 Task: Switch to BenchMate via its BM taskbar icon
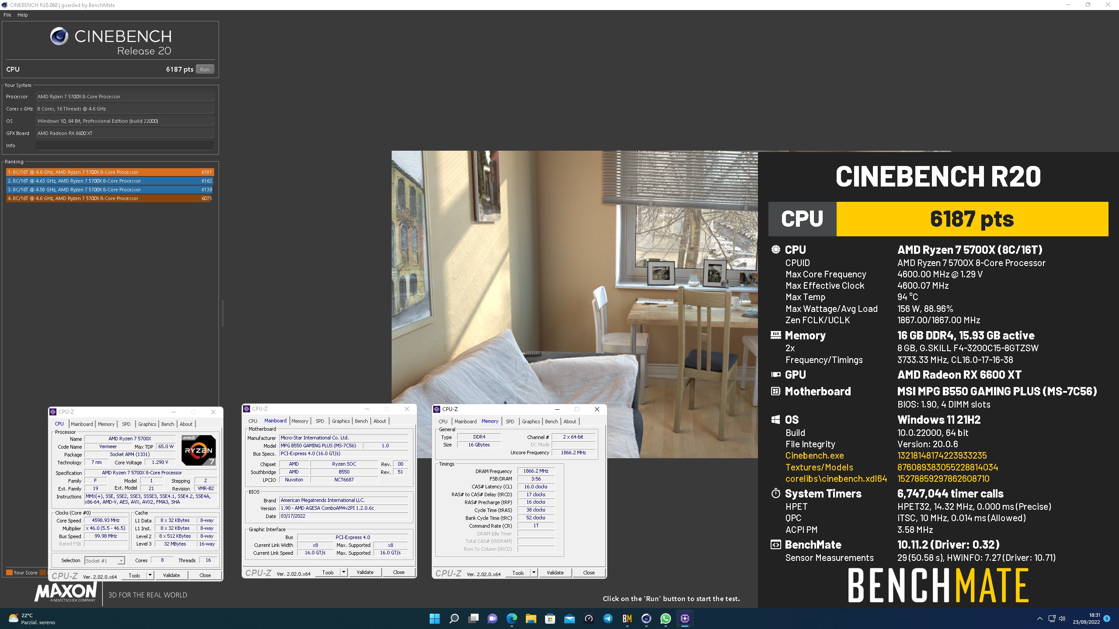(x=627, y=619)
